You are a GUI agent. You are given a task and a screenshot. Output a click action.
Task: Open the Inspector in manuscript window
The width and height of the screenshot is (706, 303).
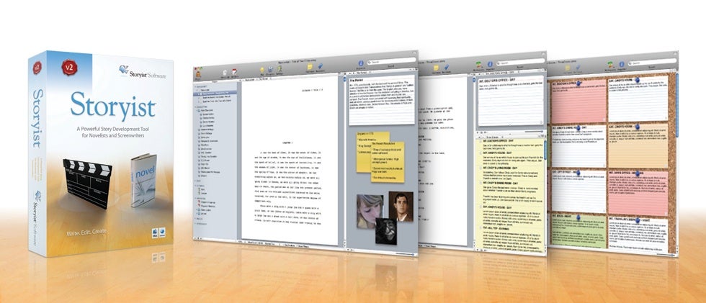tap(360, 64)
